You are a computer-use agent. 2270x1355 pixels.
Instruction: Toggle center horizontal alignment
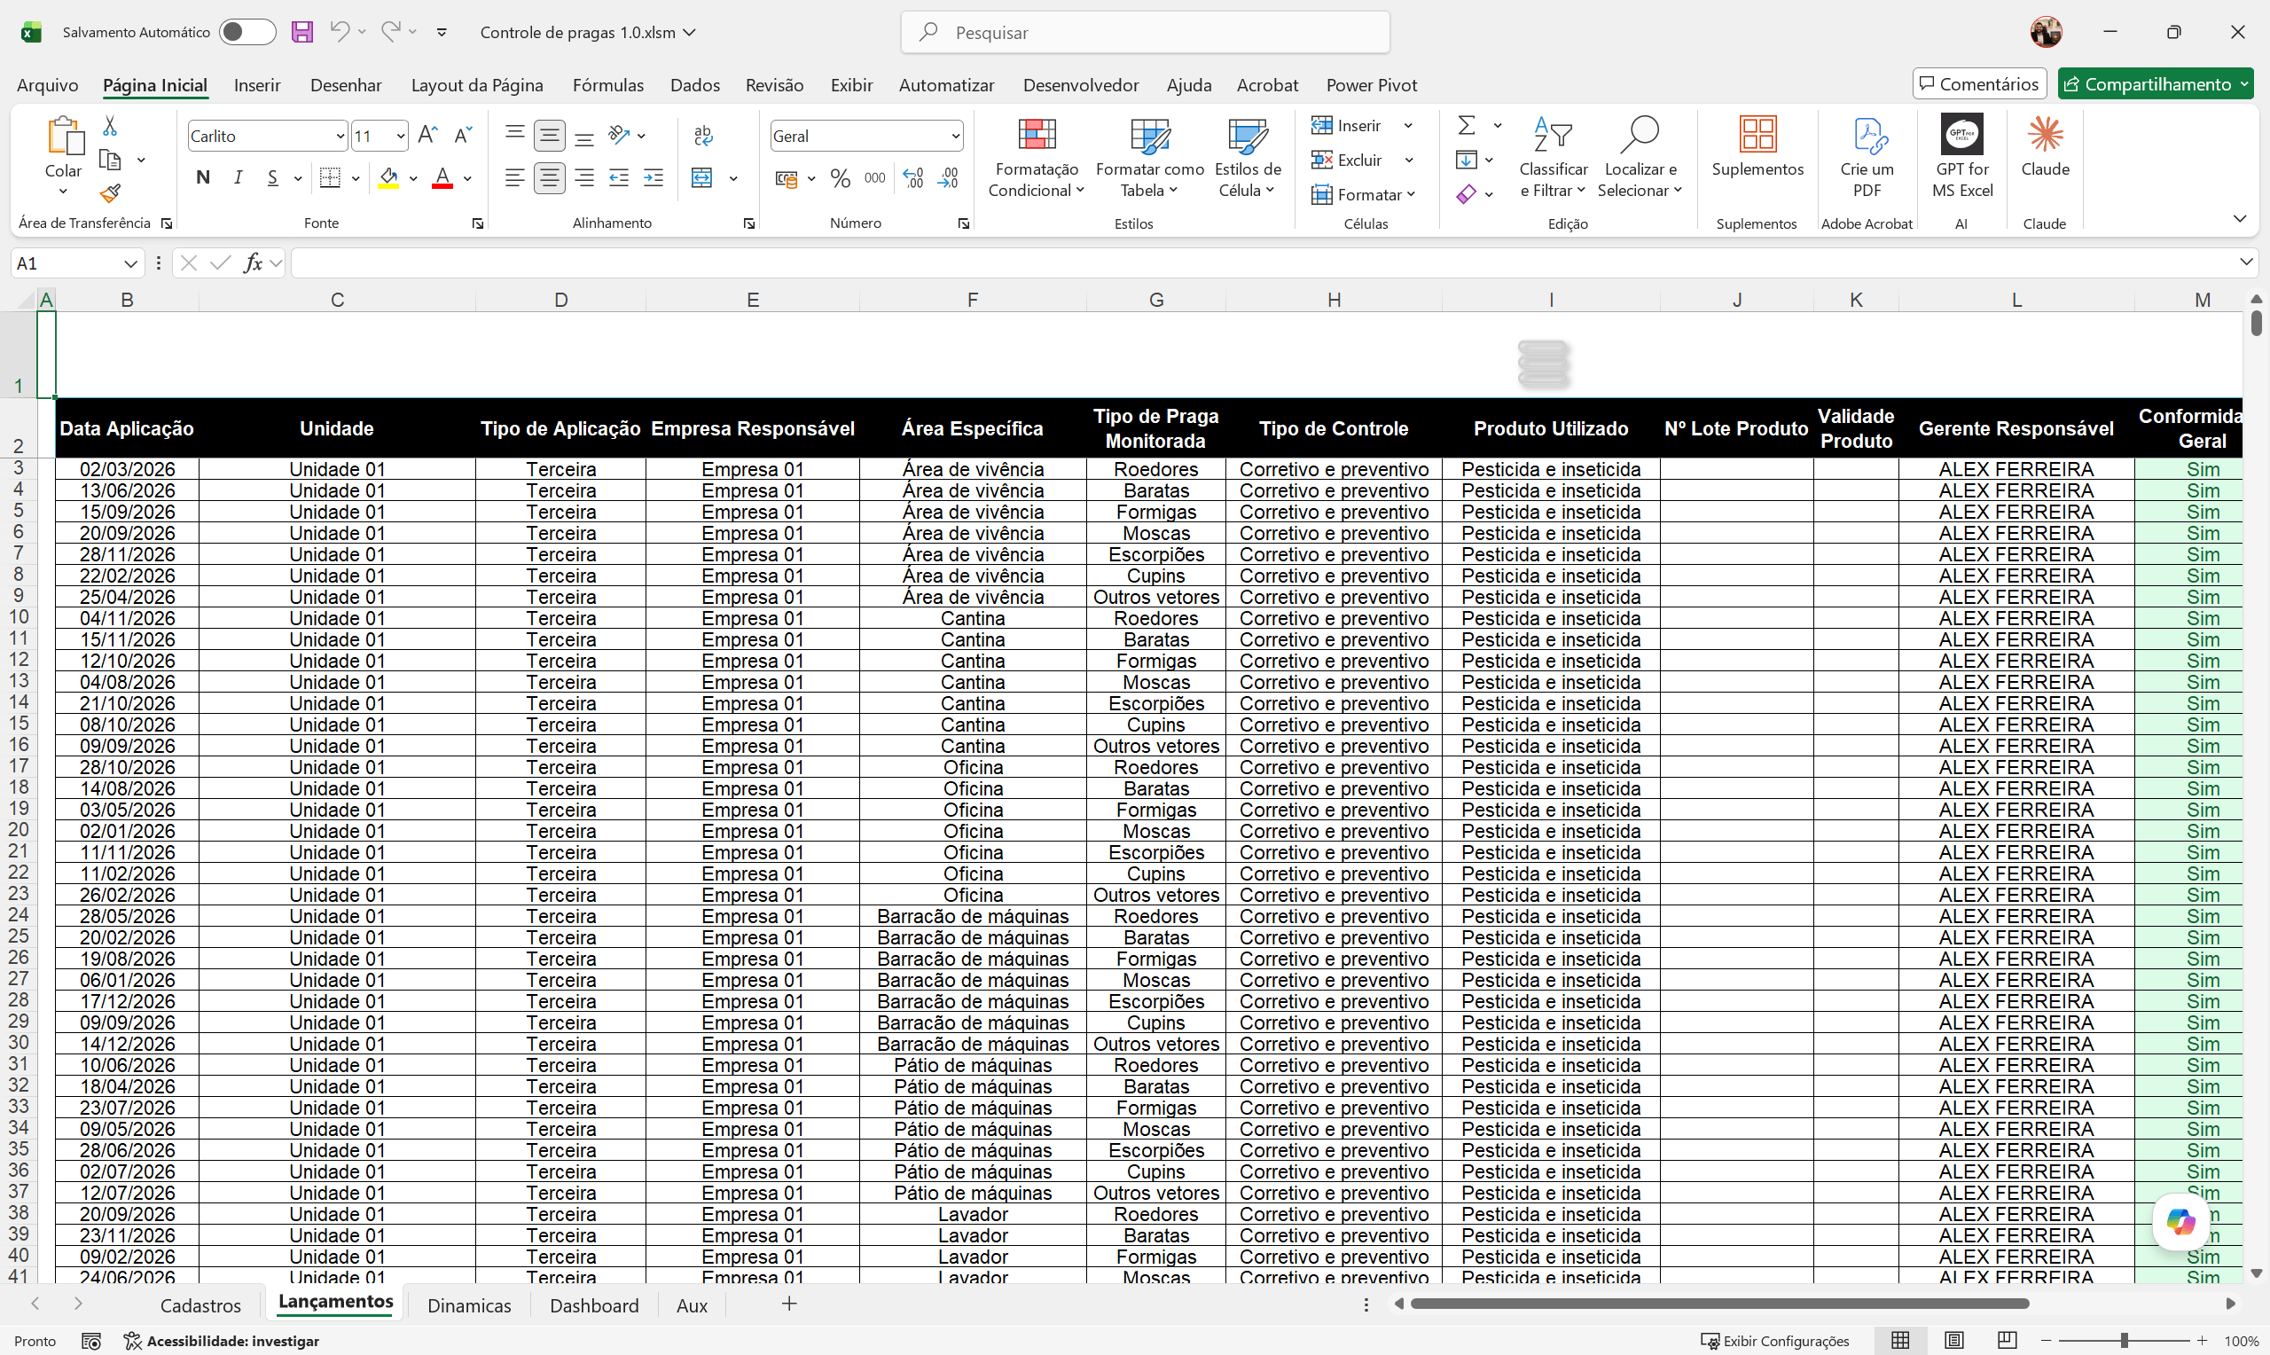550,178
